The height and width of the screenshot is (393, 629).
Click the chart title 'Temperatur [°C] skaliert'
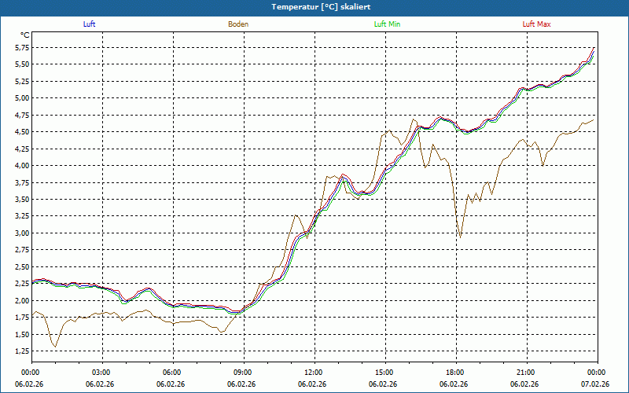click(x=314, y=6)
